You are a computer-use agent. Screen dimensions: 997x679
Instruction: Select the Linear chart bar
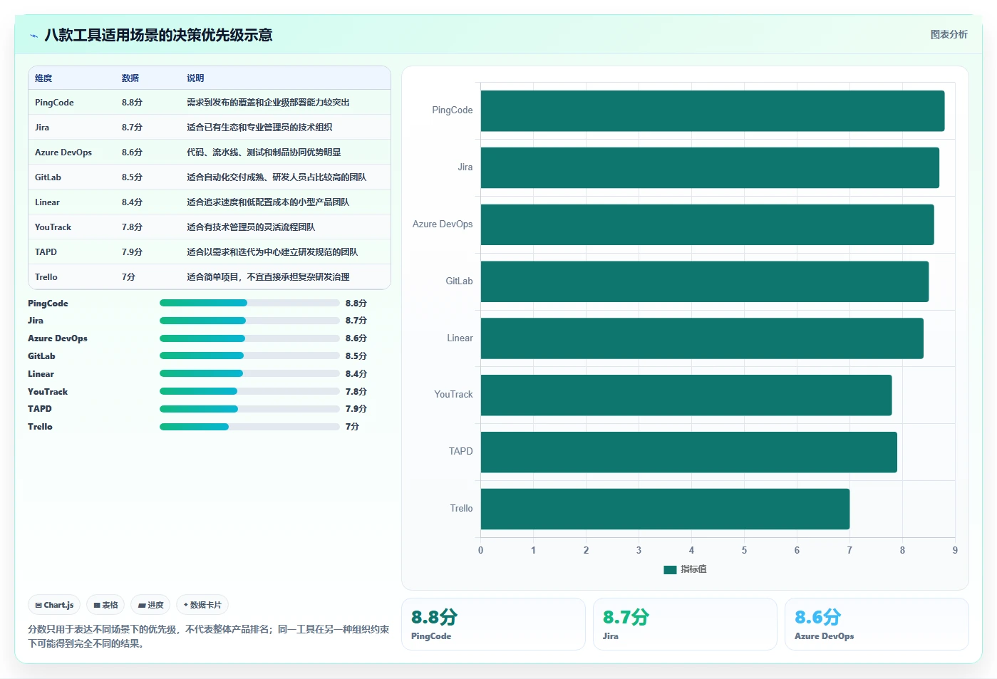(702, 338)
